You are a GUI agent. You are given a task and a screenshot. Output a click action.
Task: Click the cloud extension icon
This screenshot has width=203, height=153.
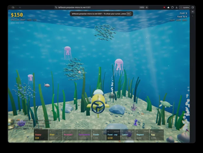[x=168, y=8]
